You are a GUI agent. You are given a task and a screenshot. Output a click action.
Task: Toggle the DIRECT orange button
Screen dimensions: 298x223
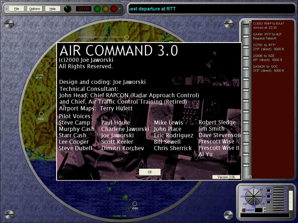[x=243, y=210]
